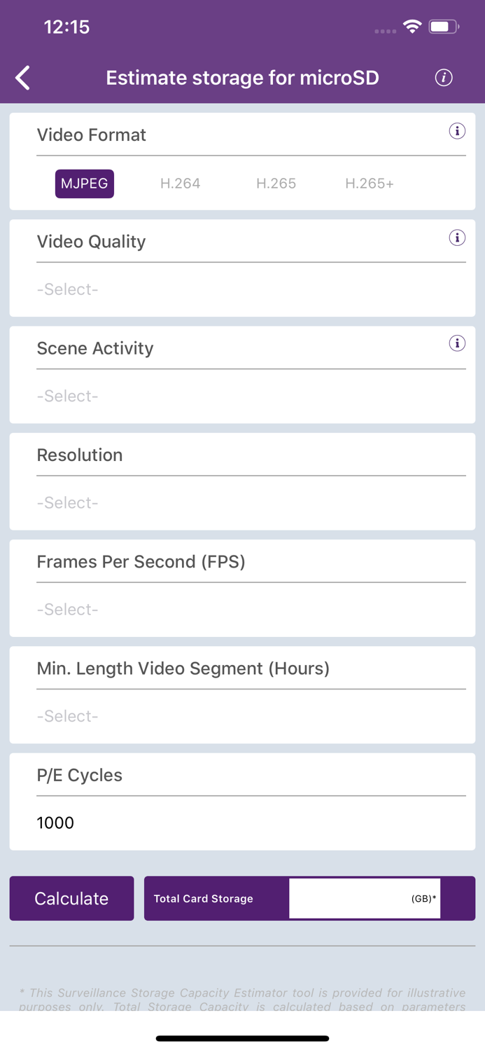Tap the battery status icon
485x1051 pixels.
[444, 27]
